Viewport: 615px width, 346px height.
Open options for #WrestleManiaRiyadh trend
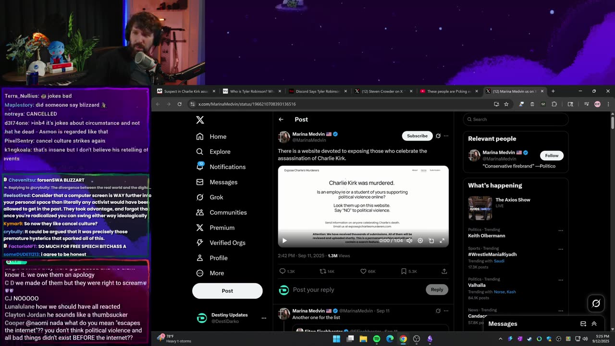pos(561,249)
